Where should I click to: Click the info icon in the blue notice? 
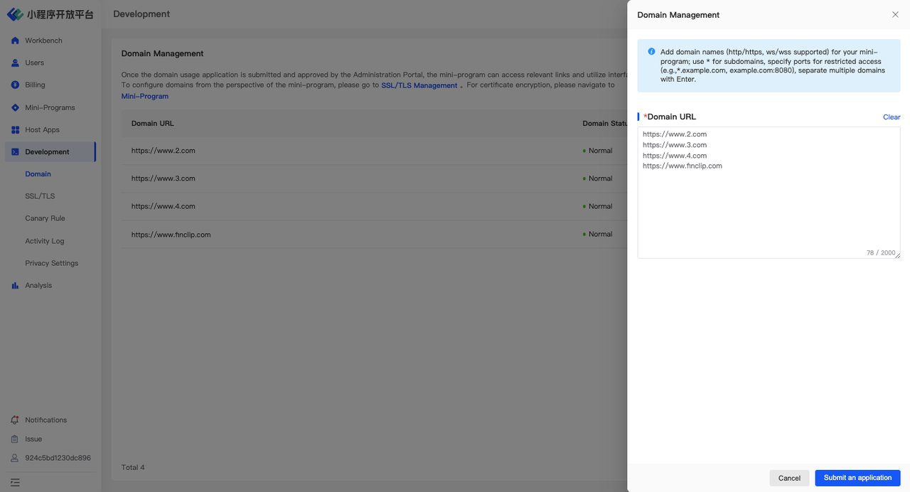(x=651, y=52)
